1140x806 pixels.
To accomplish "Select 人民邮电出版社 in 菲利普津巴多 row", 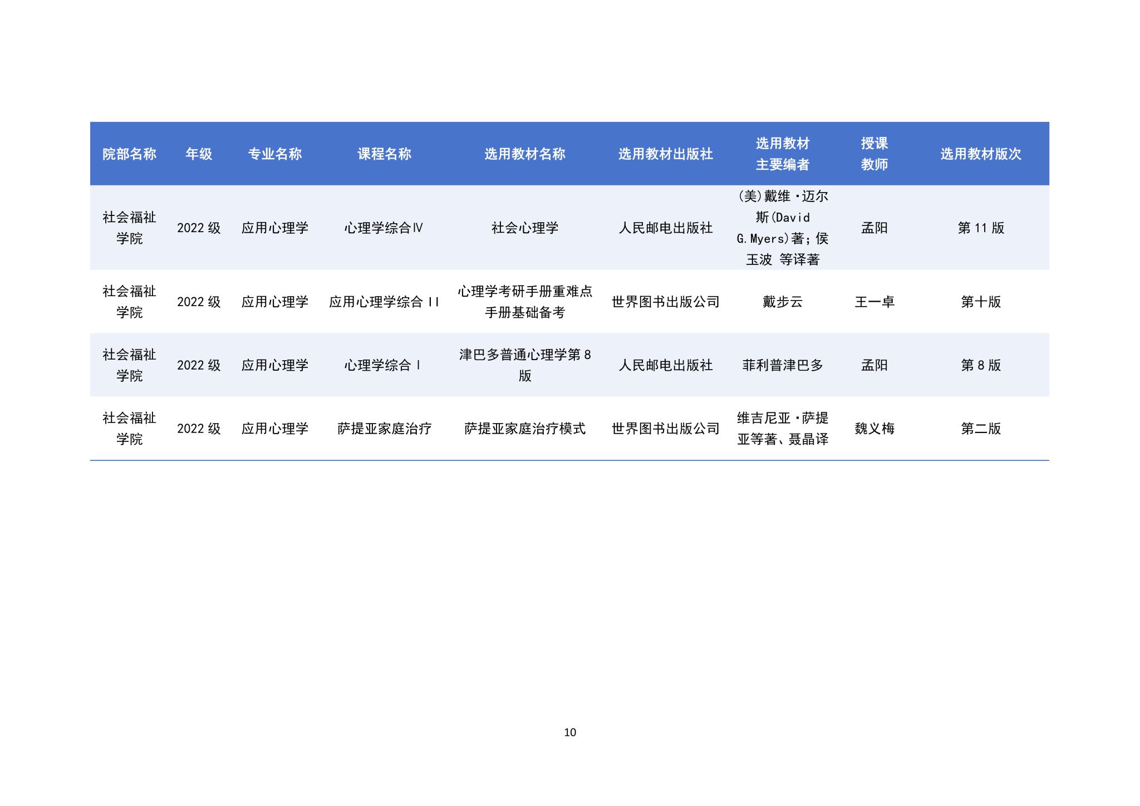I will (x=665, y=366).
